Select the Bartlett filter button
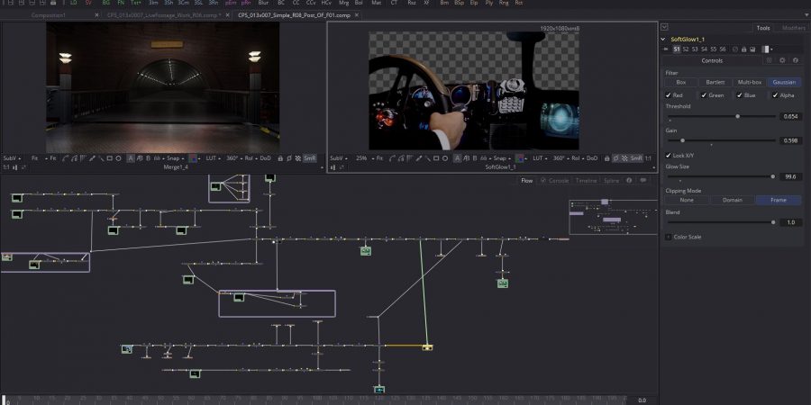This screenshot has width=811, height=405. pyautogui.click(x=715, y=82)
